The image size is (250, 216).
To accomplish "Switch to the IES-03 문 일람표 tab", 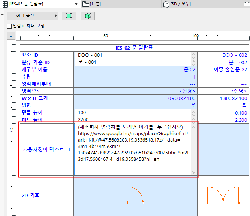I will [40, 4].
